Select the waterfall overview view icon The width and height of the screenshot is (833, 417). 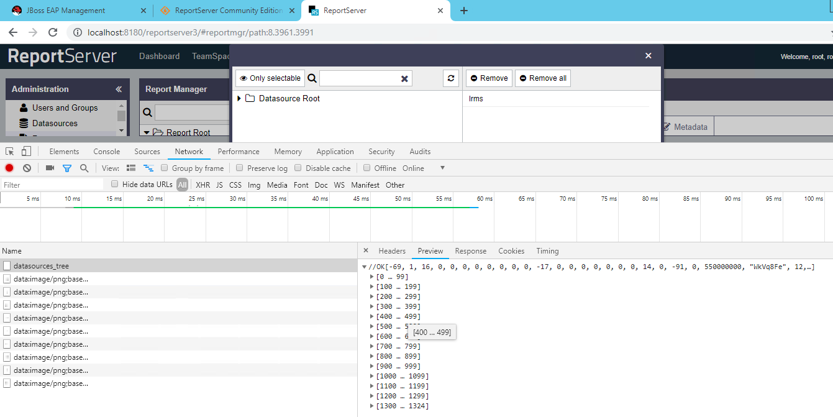pyautogui.click(x=148, y=168)
